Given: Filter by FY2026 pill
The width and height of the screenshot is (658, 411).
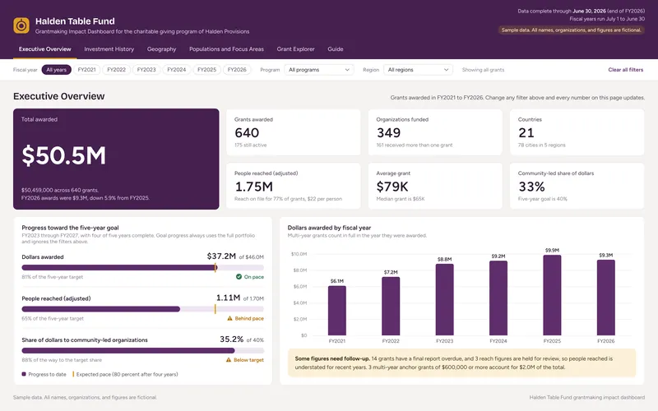Looking at the screenshot, I should [237, 70].
